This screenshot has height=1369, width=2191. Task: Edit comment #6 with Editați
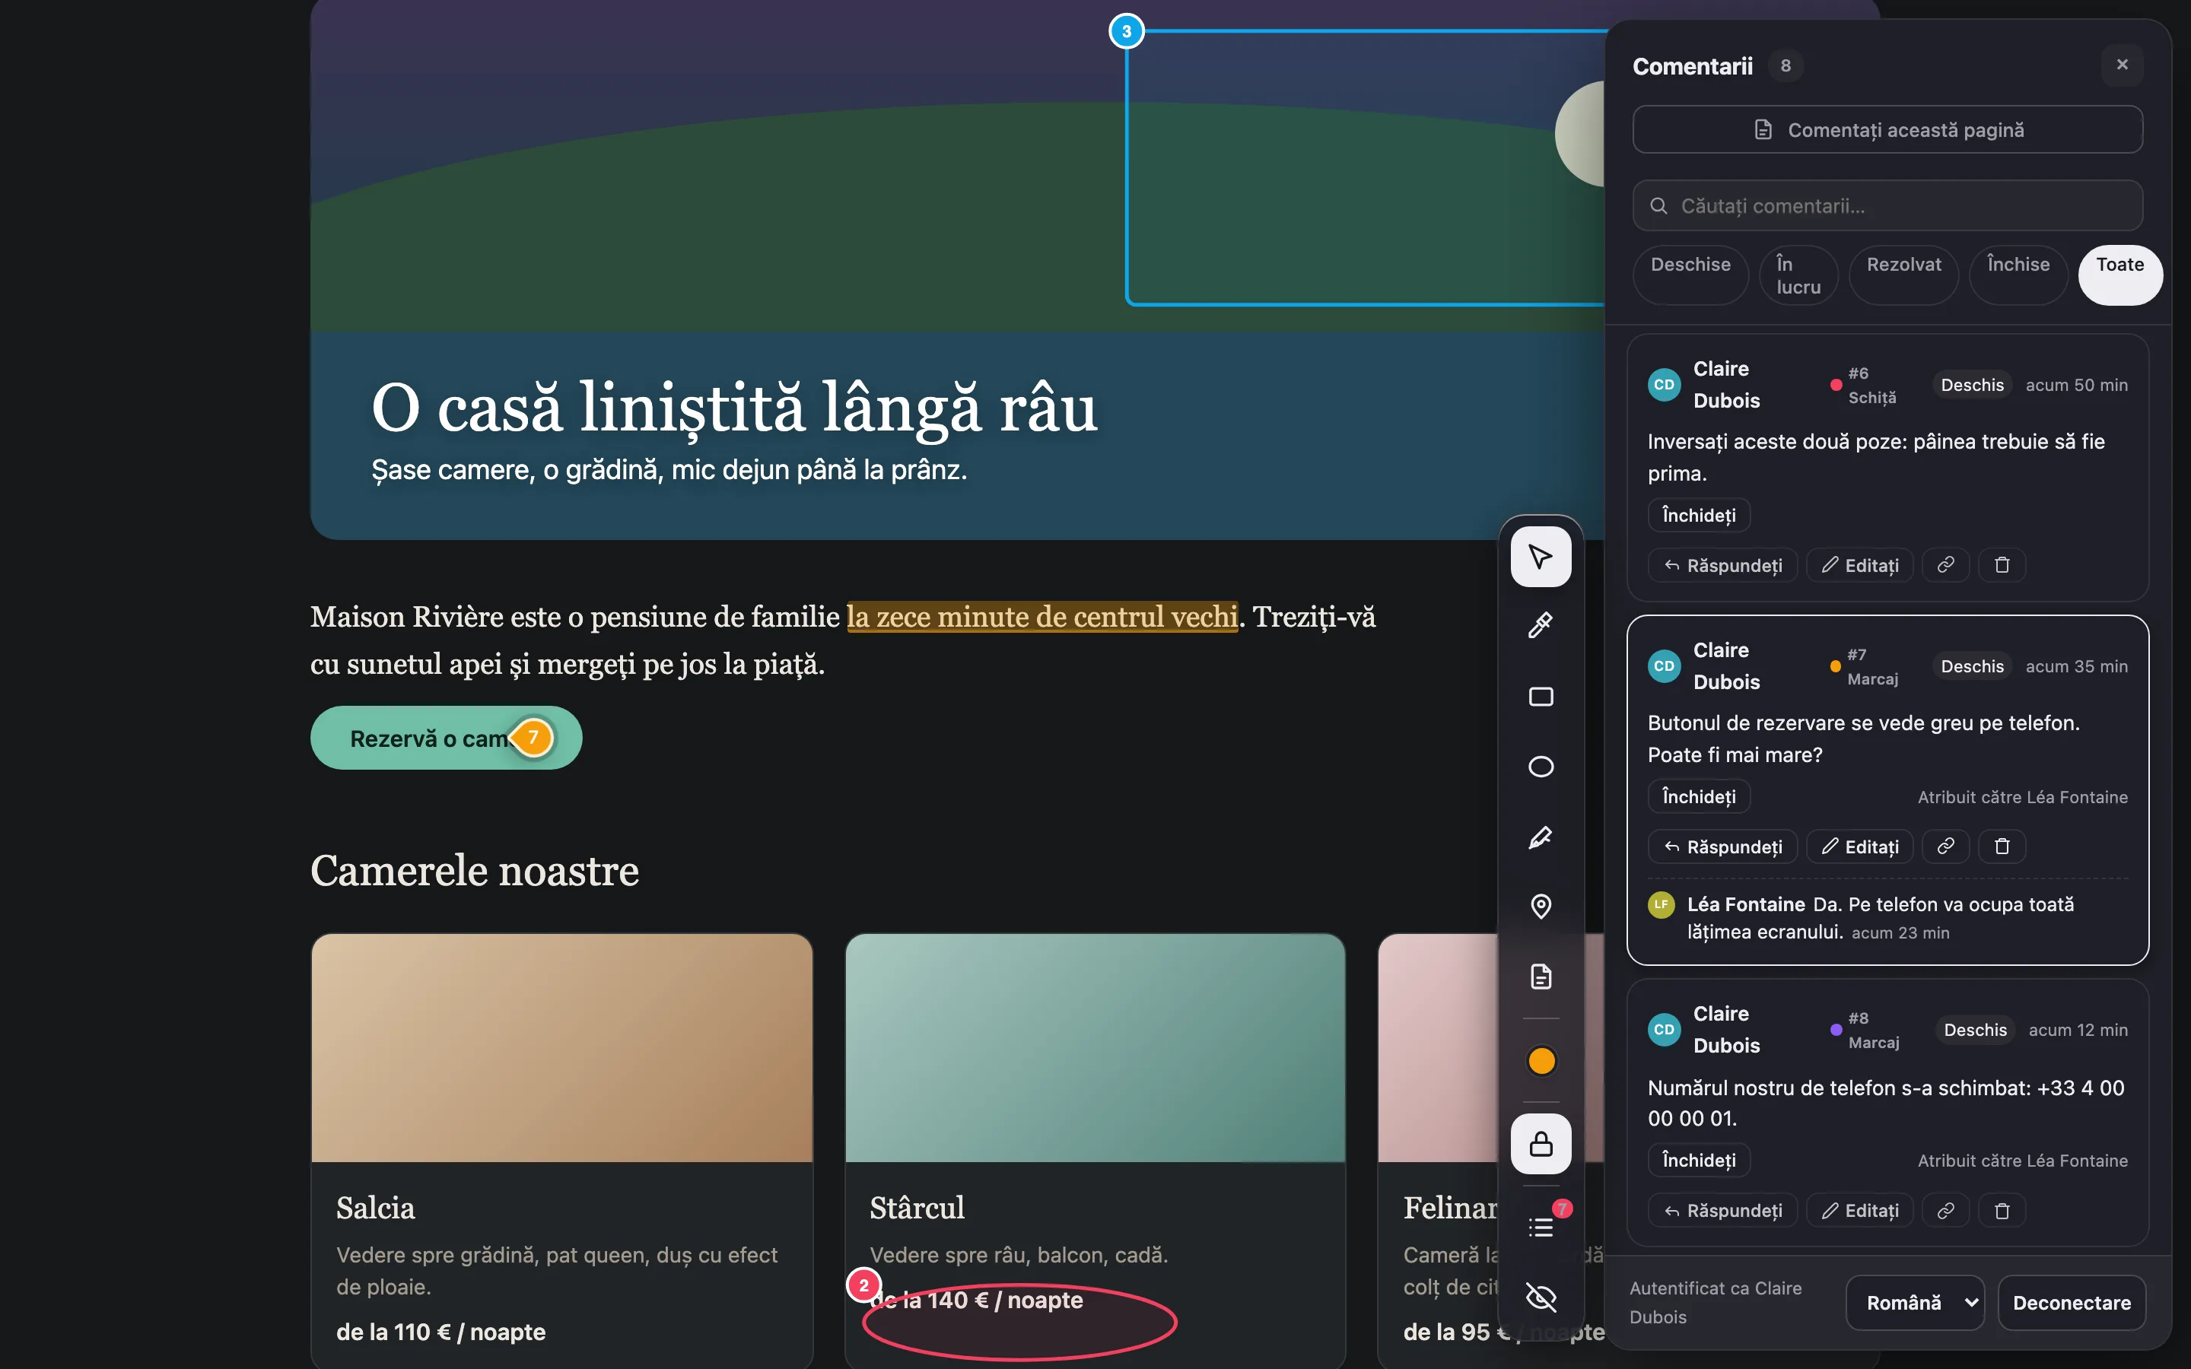(x=1859, y=565)
